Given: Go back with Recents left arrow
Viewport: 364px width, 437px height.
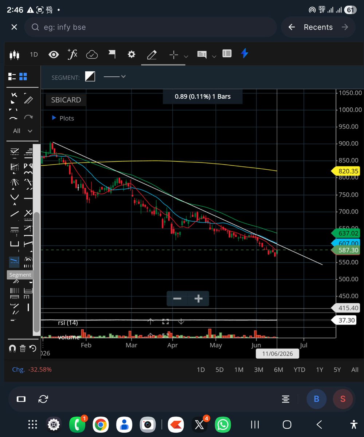Looking at the screenshot, I should pyautogui.click(x=291, y=27).
